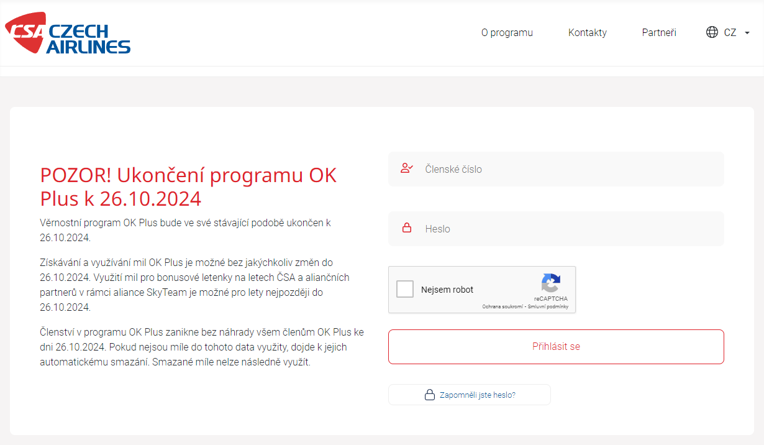Image resolution: width=764 pixels, height=445 pixels.
Task: Click paragraph starting Členství v programu OK Plus
Action: 202,347
